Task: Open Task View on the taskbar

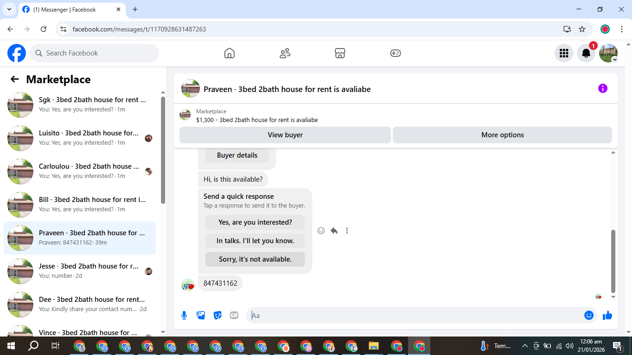Action: pos(56,346)
